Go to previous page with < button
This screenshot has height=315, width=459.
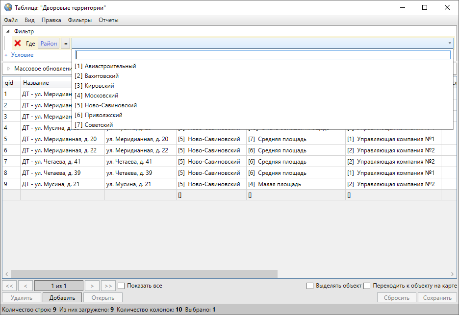pos(25,286)
